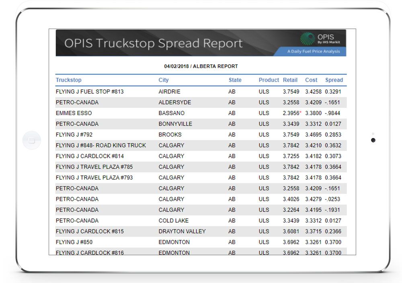Screen dimensions: 402x283
Task: Select 'FLYING J #792' row
Action: (x=201, y=134)
